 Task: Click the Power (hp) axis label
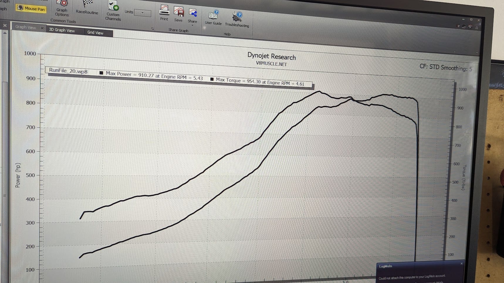click(18, 175)
